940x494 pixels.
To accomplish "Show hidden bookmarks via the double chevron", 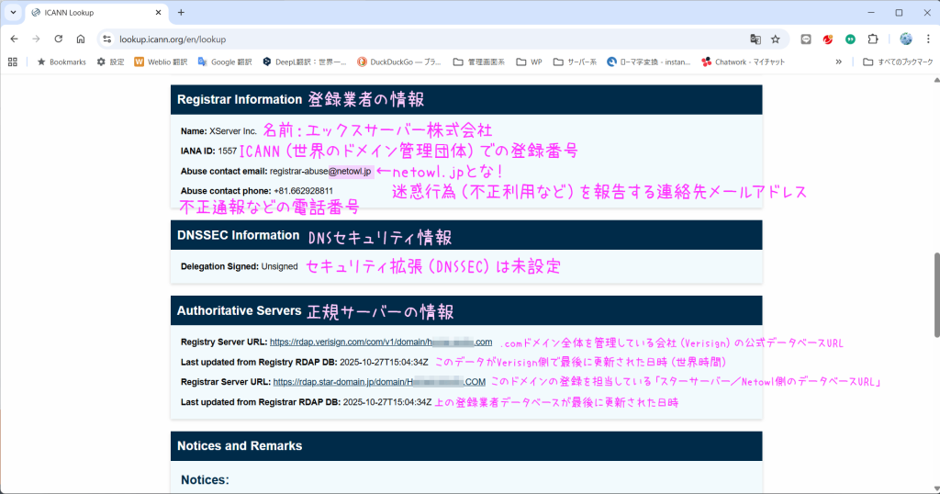I will 838,62.
